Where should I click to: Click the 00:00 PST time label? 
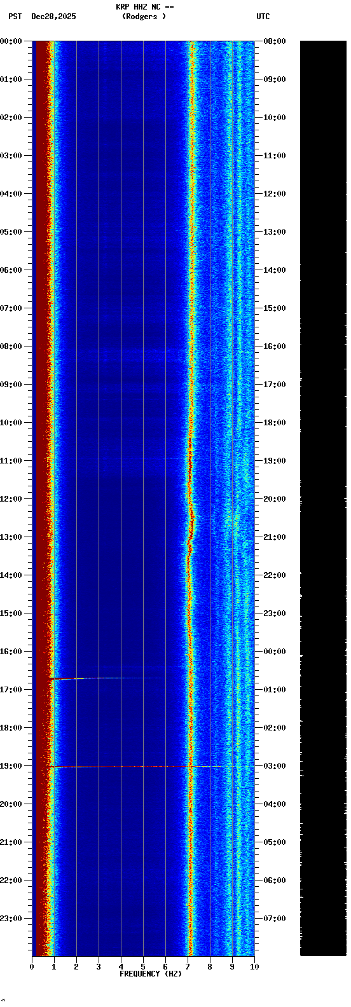11,41
